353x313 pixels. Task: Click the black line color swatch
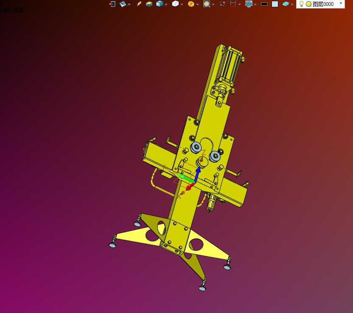(x=264, y=4)
